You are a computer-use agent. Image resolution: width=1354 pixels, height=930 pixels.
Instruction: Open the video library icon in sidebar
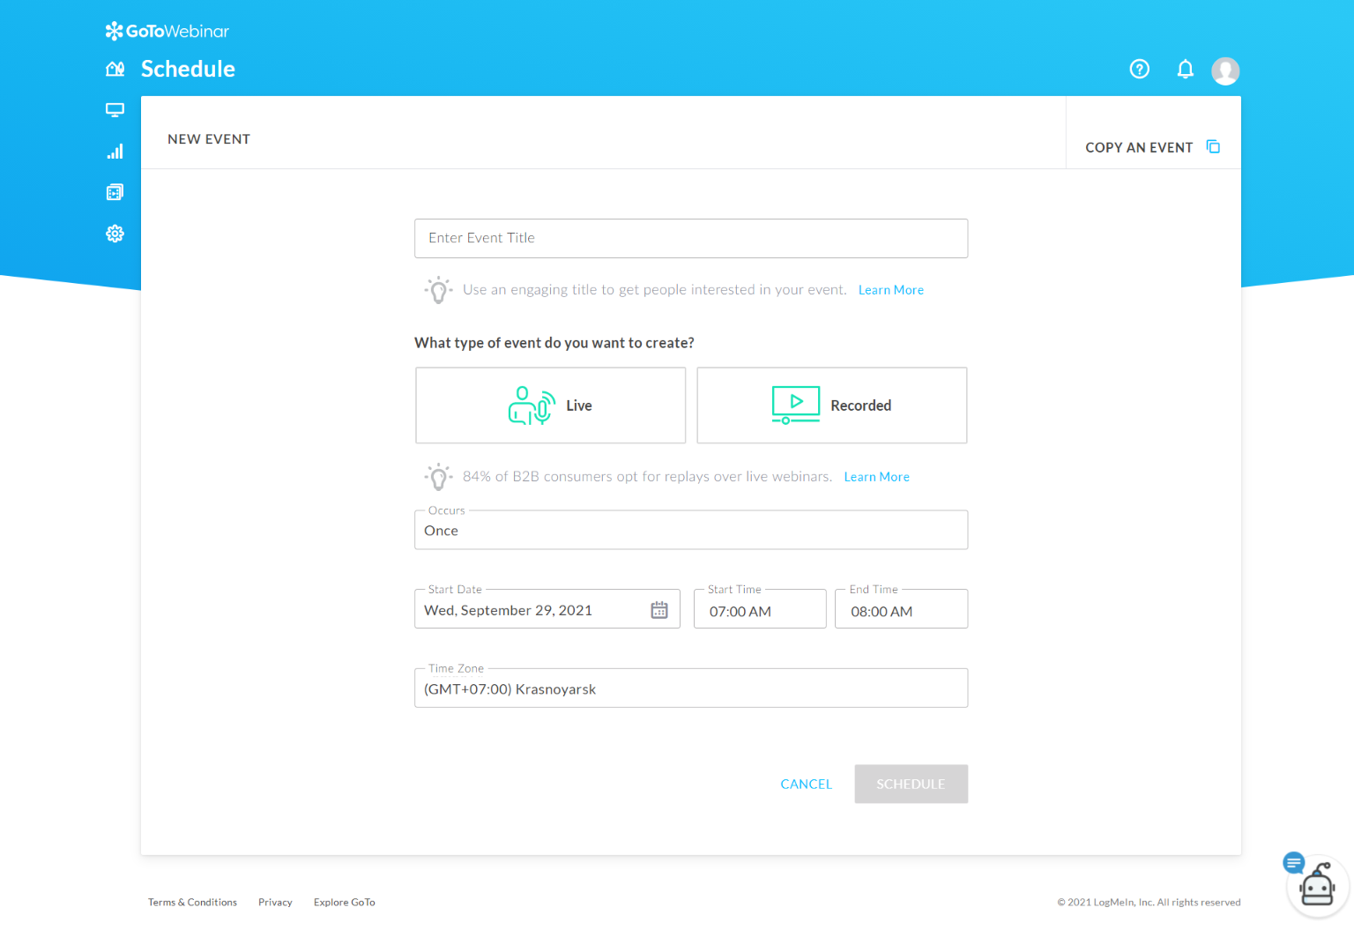click(x=115, y=192)
